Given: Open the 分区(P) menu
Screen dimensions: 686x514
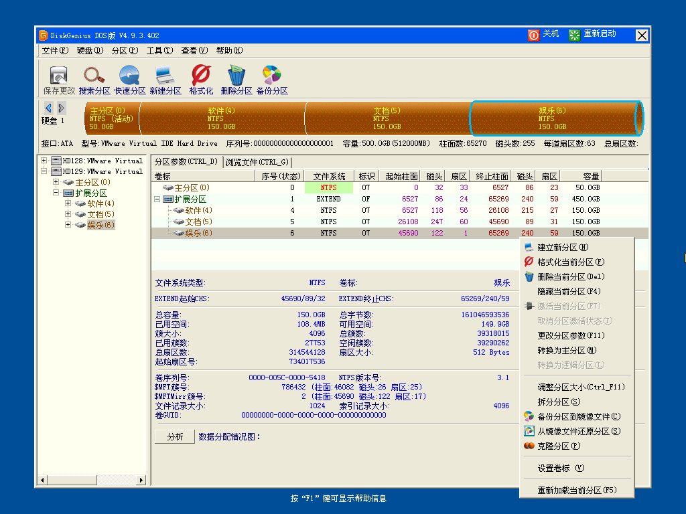Looking at the screenshot, I should tap(125, 51).
